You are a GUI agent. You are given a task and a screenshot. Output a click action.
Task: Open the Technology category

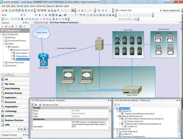coord(15,111)
